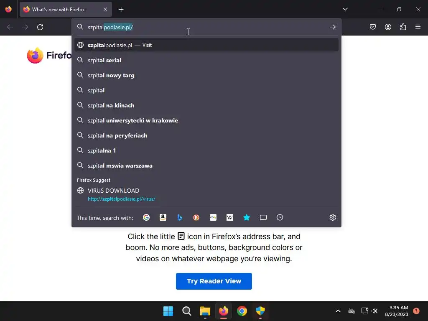The image size is (428, 321).
Task: Open the Firefox account menu
Action: [388, 27]
